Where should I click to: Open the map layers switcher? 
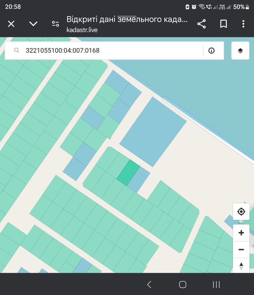pos(240,50)
